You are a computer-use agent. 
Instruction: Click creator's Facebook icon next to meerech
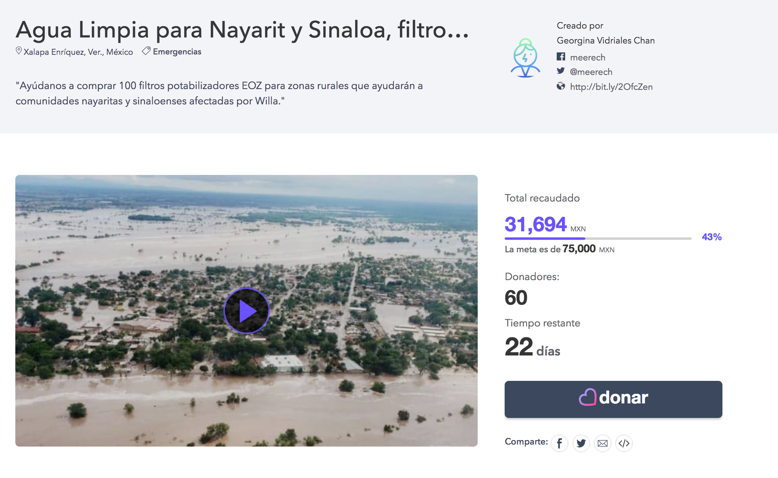561,56
